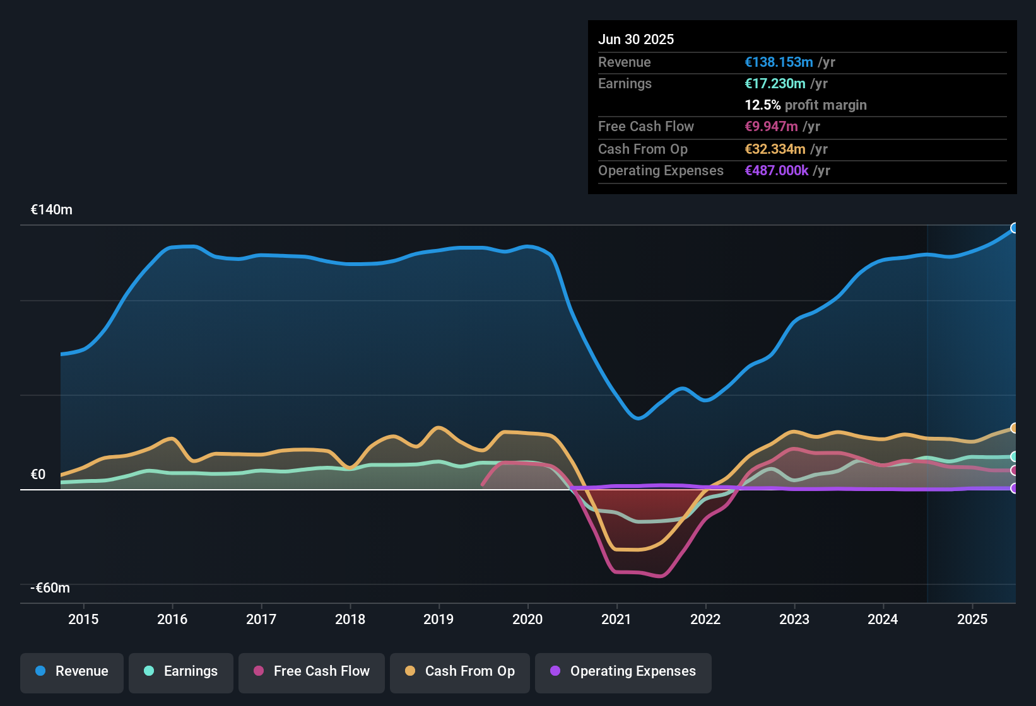Click the pink Free Cash Flow legend dot
The image size is (1036, 706).
258,671
